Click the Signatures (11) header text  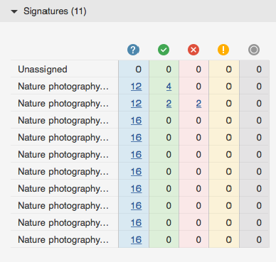coord(55,11)
